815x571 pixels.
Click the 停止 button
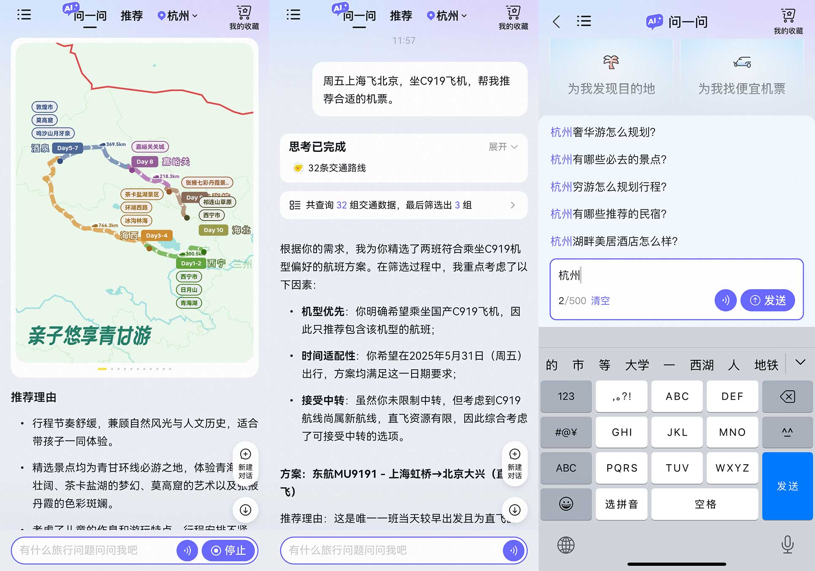click(229, 550)
